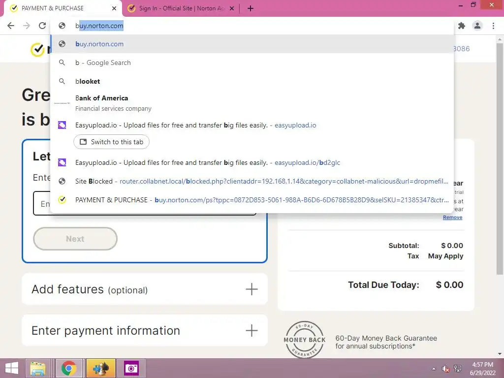Select the buy.norton.com suggestion
The height and width of the screenshot is (378, 504).
252,44
